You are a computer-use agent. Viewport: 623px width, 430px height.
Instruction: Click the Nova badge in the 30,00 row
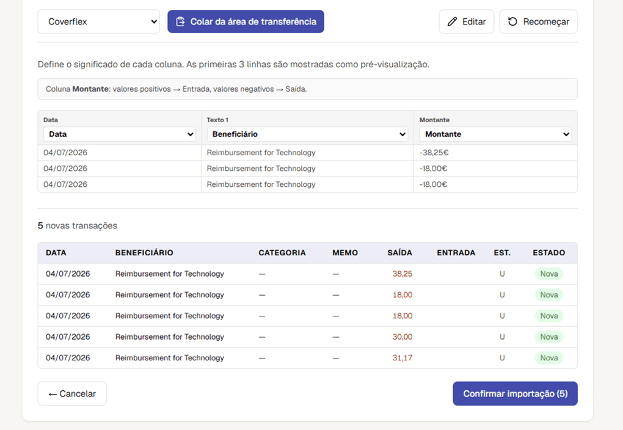pos(548,337)
